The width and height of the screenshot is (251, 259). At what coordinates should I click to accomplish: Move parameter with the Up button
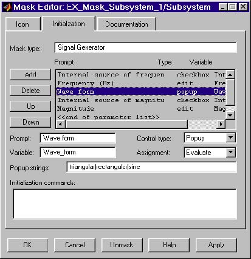[x=30, y=106]
